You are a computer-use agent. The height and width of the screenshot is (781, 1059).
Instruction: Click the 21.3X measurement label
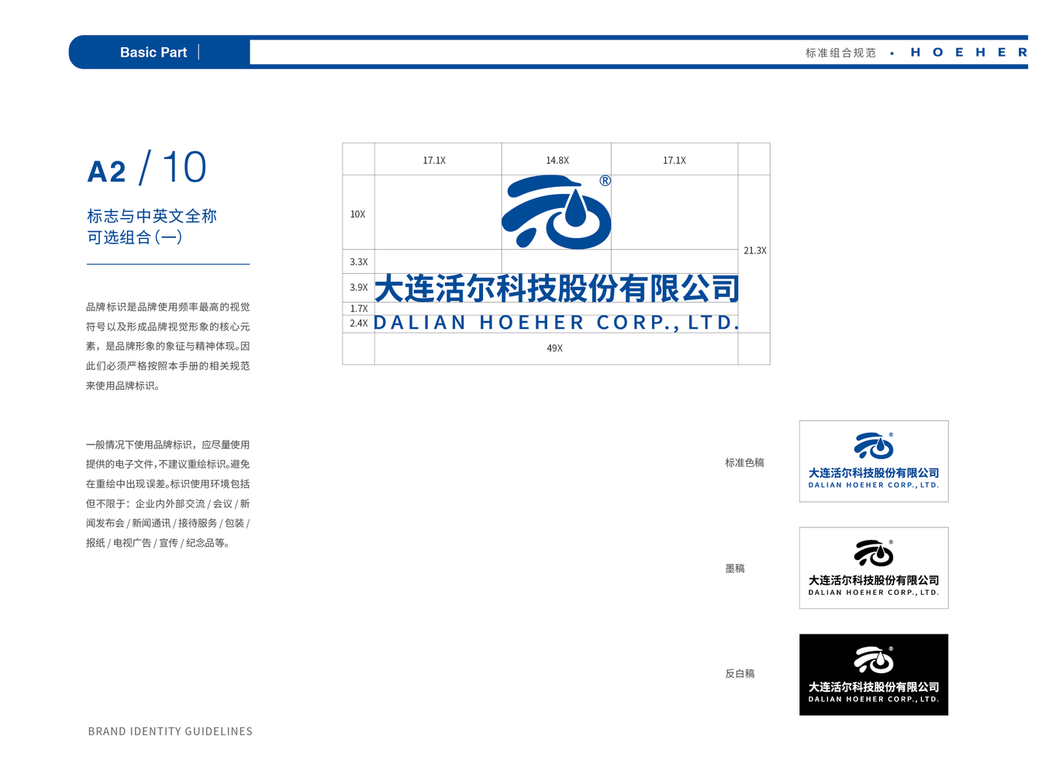[x=755, y=251]
